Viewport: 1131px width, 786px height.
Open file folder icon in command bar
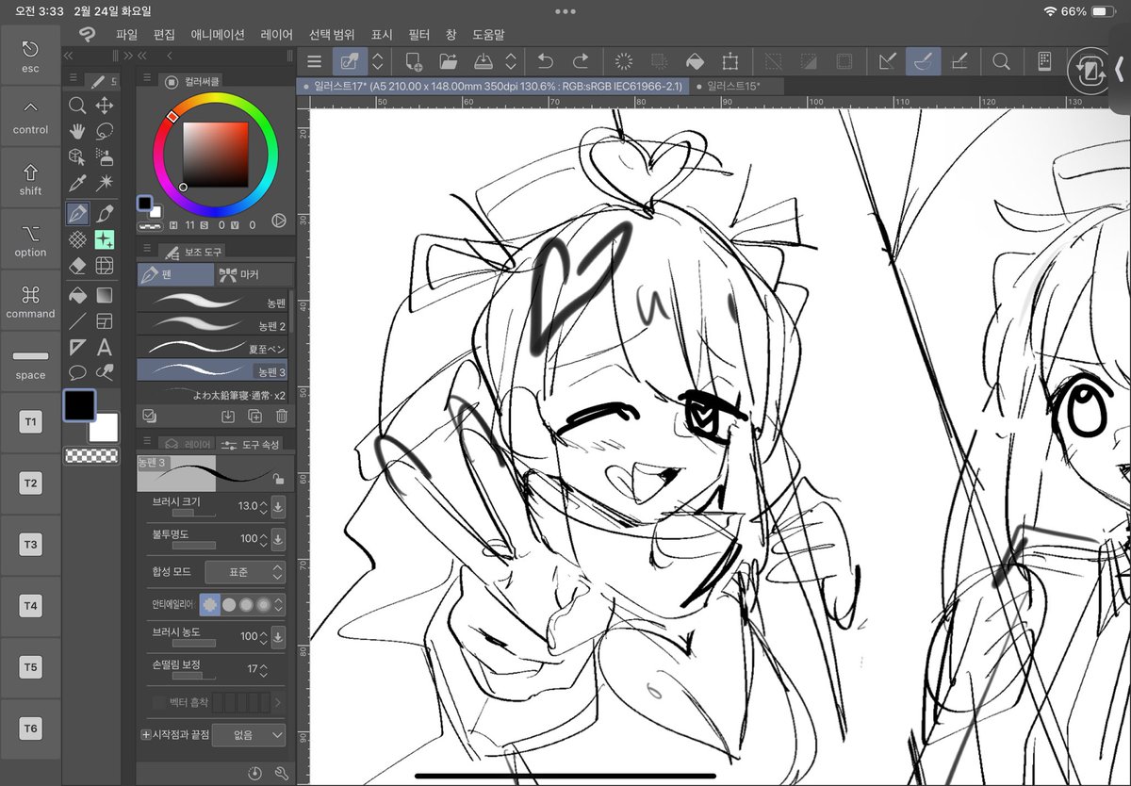click(448, 61)
